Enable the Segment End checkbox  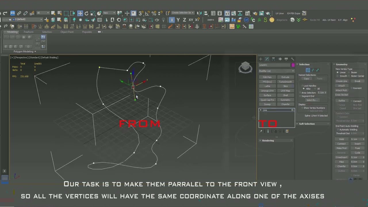300,96
